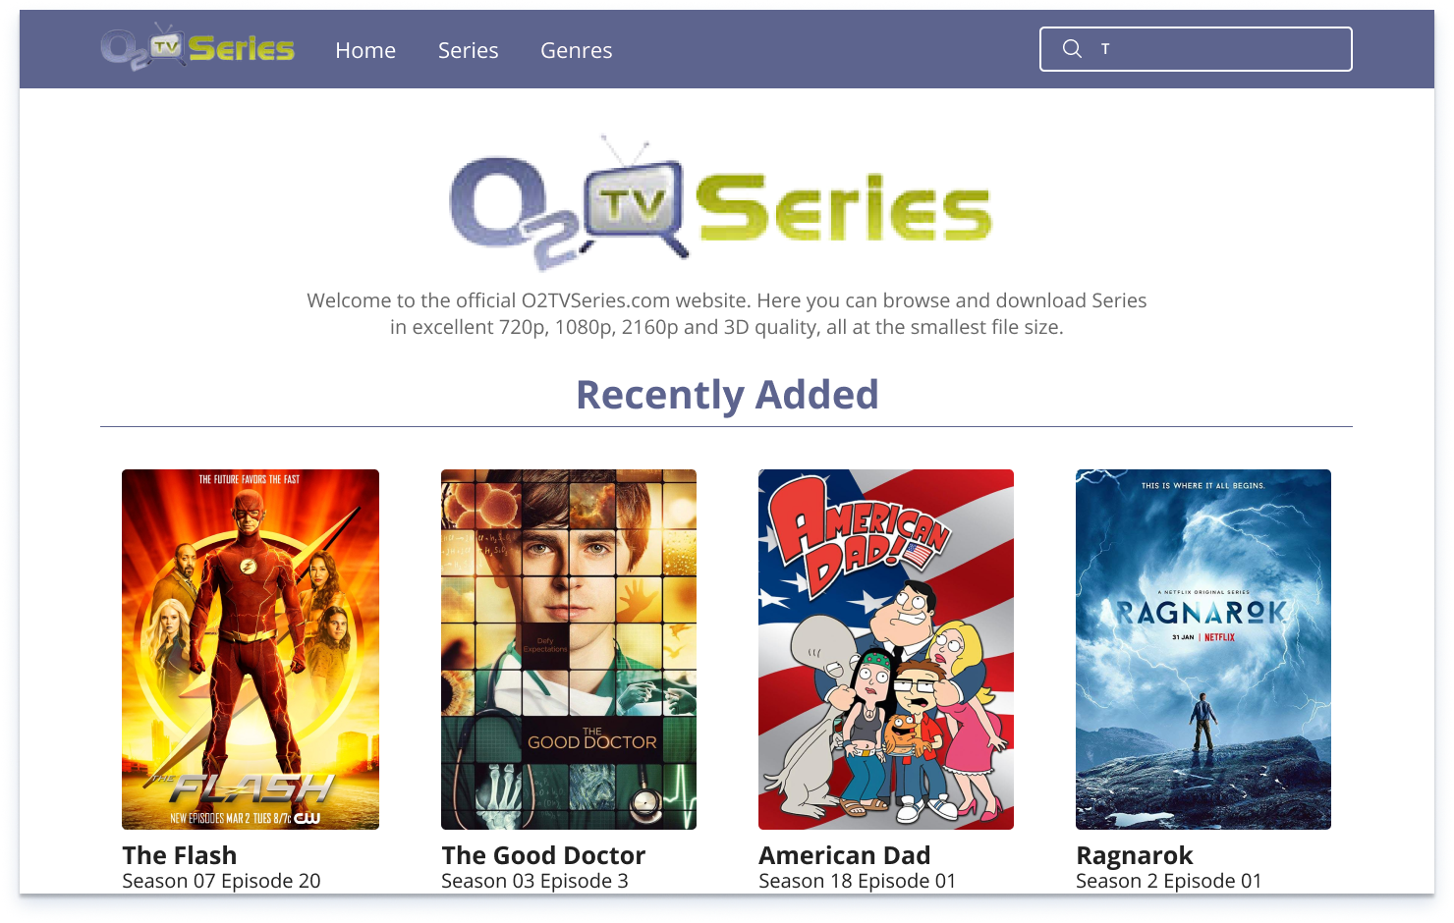Click The Flash title link
This screenshot has width=1454, height=923.
pos(180,855)
